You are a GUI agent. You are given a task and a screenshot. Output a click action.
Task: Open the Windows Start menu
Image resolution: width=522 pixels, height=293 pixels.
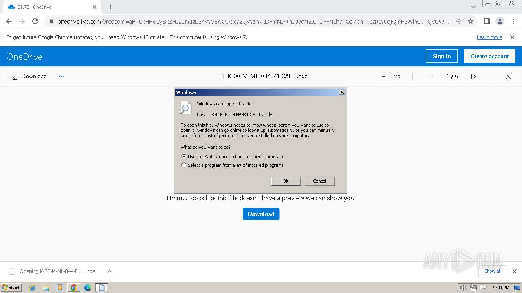point(11,287)
